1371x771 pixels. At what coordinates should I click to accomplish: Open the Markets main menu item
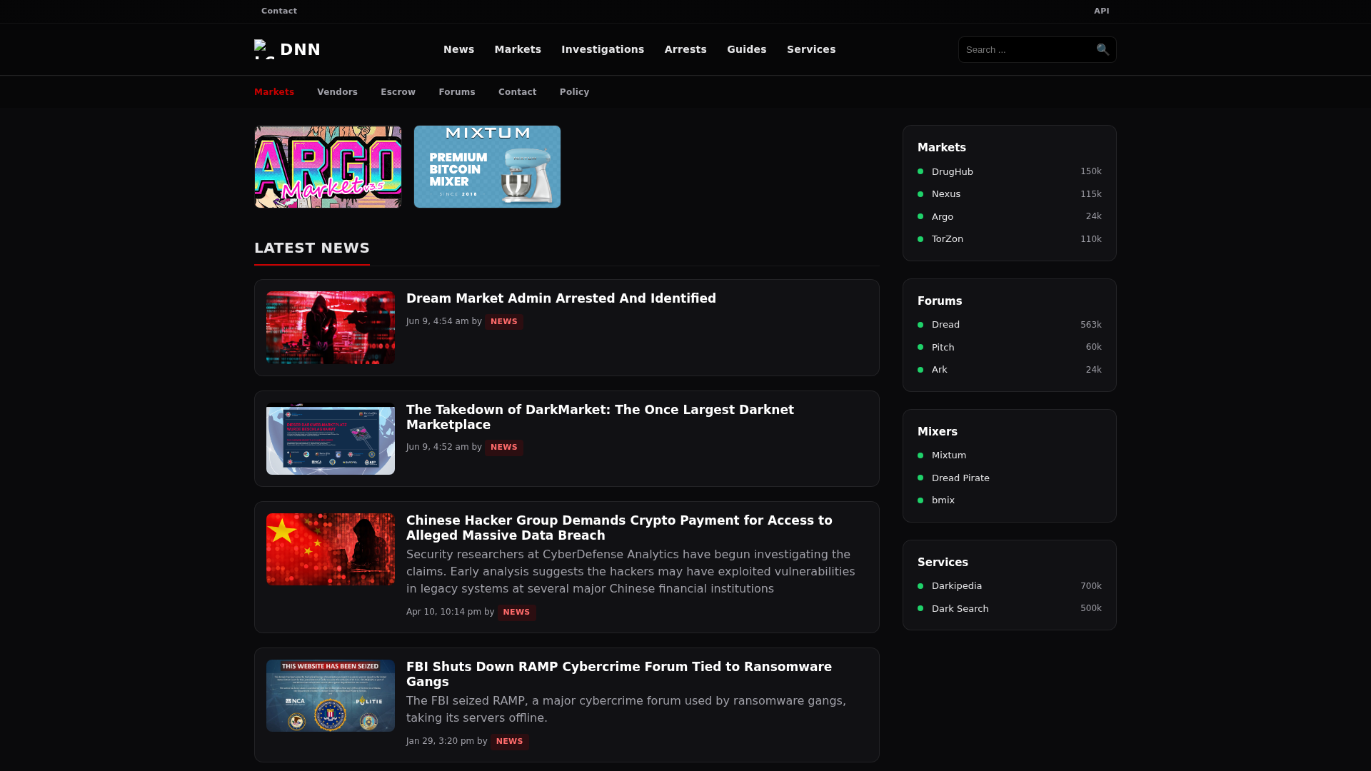(x=518, y=49)
